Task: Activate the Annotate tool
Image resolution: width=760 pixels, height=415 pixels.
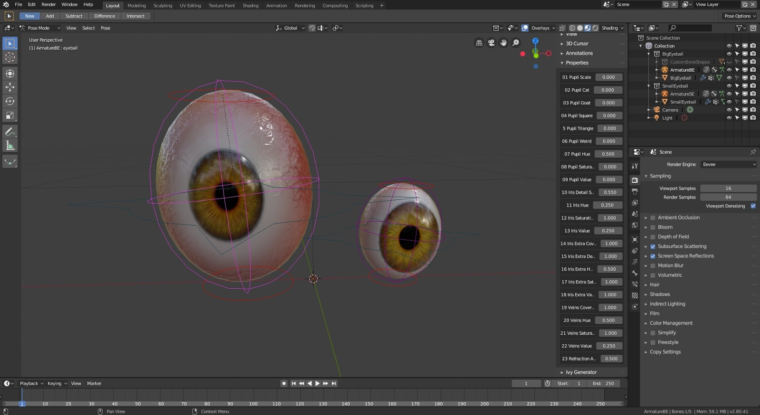Action: tap(9, 132)
